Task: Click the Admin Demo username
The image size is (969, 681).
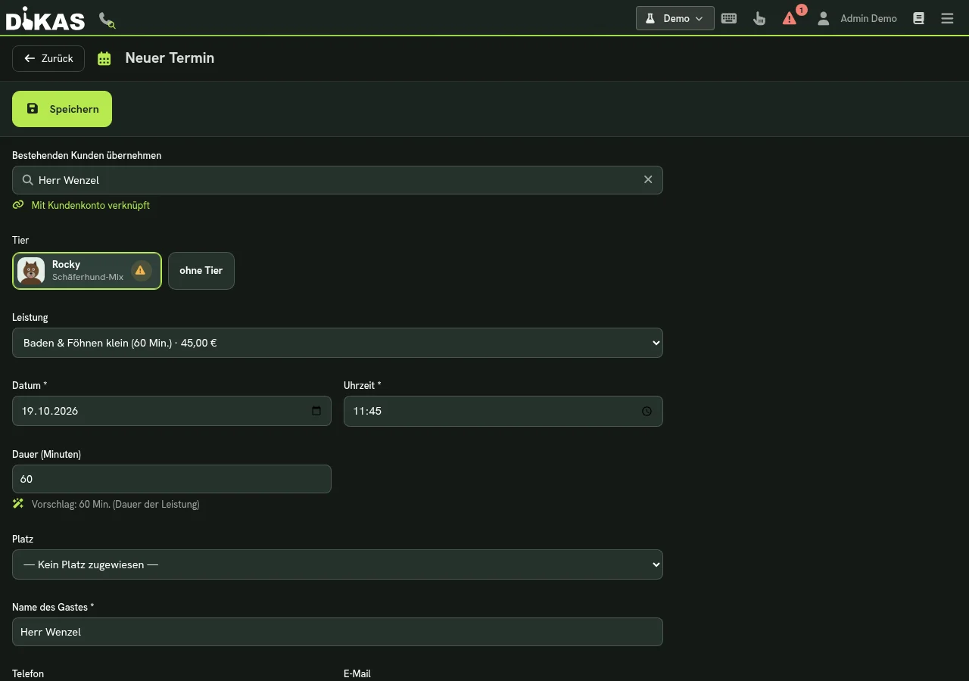Action: [x=868, y=18]
